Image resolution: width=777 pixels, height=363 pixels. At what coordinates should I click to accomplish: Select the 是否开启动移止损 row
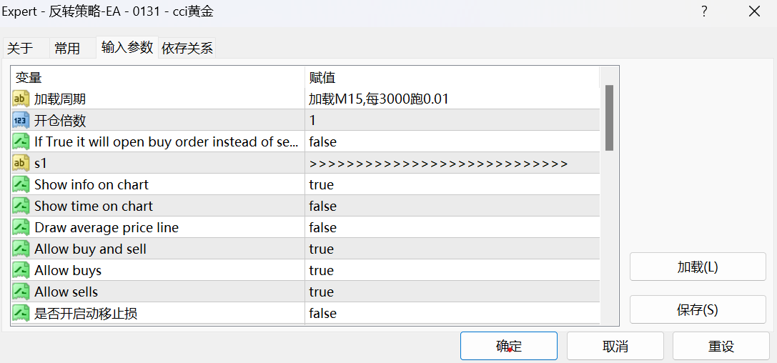point(305,313)
